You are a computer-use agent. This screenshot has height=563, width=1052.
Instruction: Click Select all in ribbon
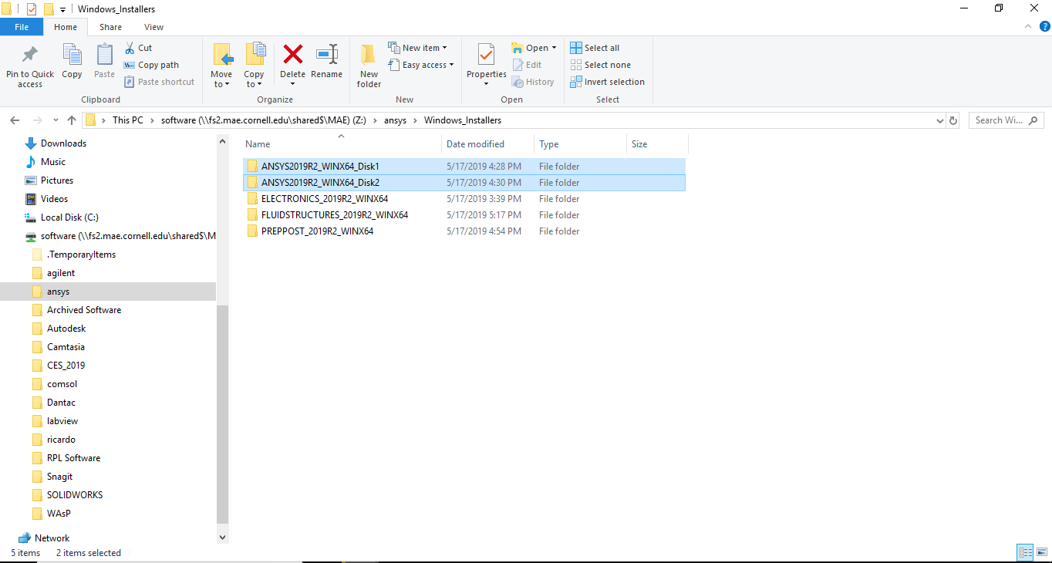click(595, 48)
